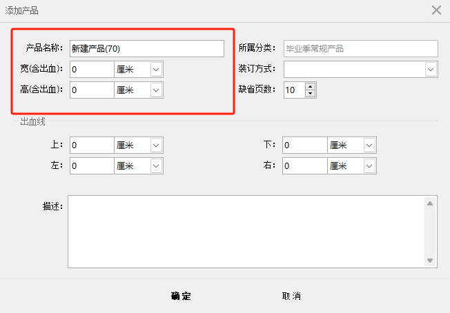Click the 描述 scrollbar down arrow
This screenshot has width=450, height=313.
pos(430,261)
